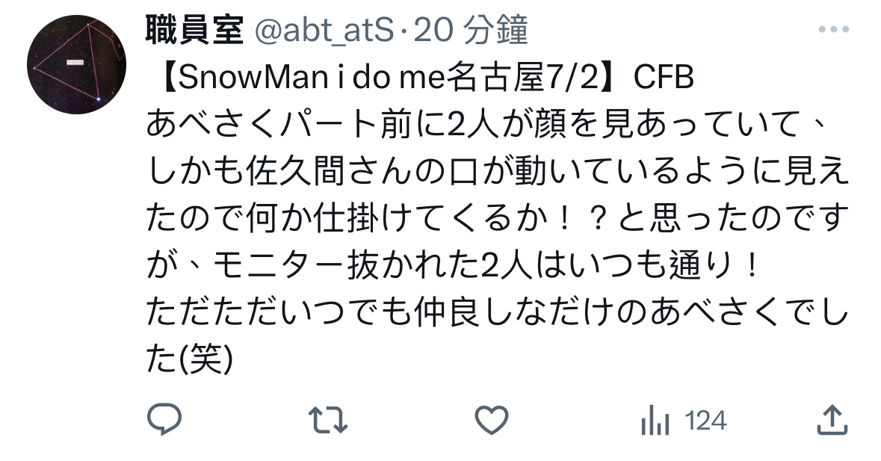Screen dimensions: 881x461
Task: Click the line starting たので何か仕掛けてくるか
Action: (x=497, y=218)
